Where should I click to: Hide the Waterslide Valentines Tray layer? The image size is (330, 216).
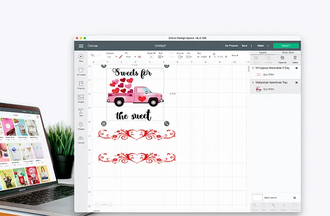(297, 82)
